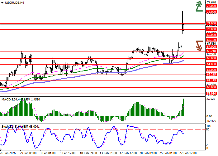Click the 65.000 price level label
This screenshot has height=156, width=218.
click(211, 58)
